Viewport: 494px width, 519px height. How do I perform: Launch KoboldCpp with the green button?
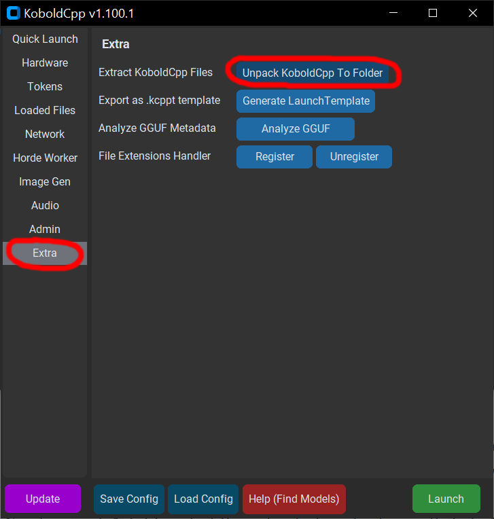click(x=446, y=499)
